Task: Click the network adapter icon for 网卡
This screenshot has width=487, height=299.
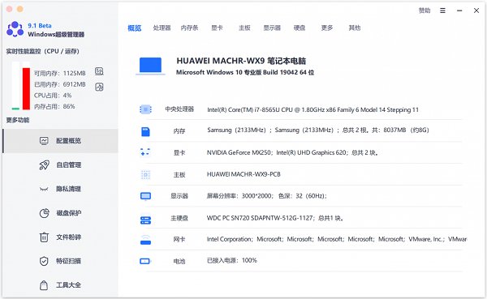Action: click(145, 240)
